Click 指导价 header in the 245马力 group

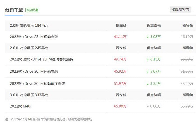coord(188,48)
